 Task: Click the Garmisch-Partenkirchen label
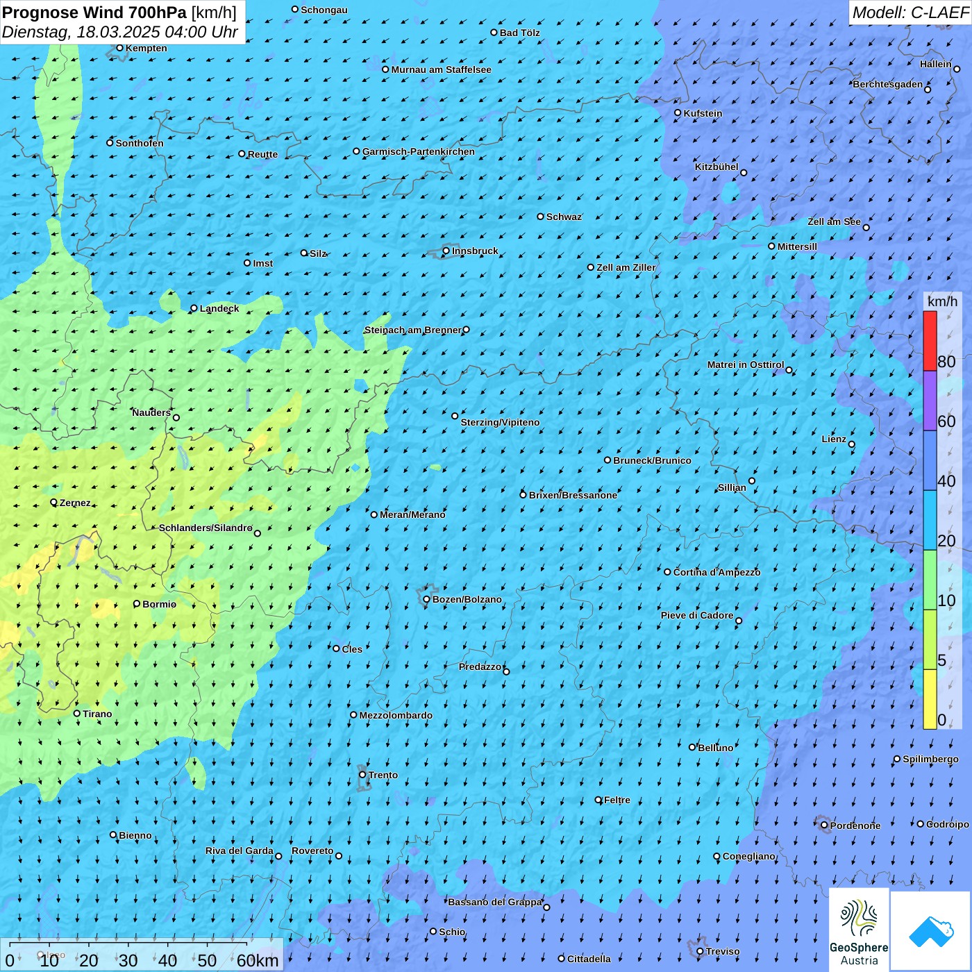coord(419,151)
